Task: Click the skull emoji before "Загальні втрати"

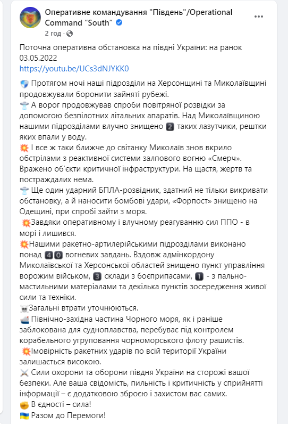Action: pyautogui.click(x=24, y=308)
